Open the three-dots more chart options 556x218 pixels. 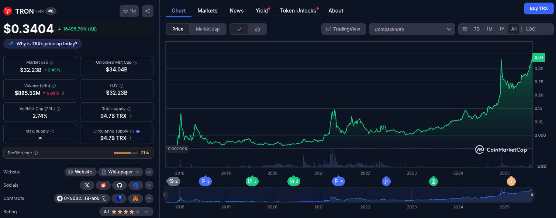[548, 29]
